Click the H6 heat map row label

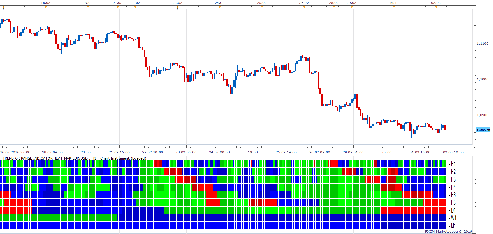(453, 195)
